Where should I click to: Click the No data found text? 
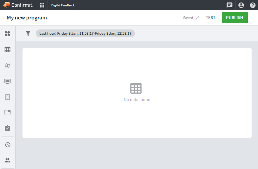(x=137, y=100)
